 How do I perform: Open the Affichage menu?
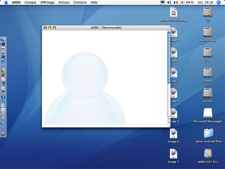(x=47, y=2)
